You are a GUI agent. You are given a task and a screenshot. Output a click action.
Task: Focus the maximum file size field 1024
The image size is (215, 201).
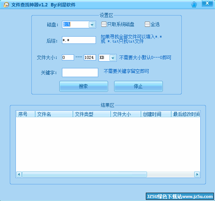90,57
